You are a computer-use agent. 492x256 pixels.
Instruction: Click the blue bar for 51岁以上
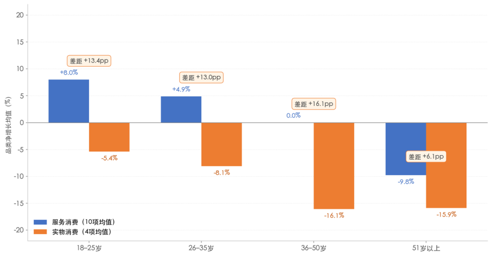coord(406,149)
